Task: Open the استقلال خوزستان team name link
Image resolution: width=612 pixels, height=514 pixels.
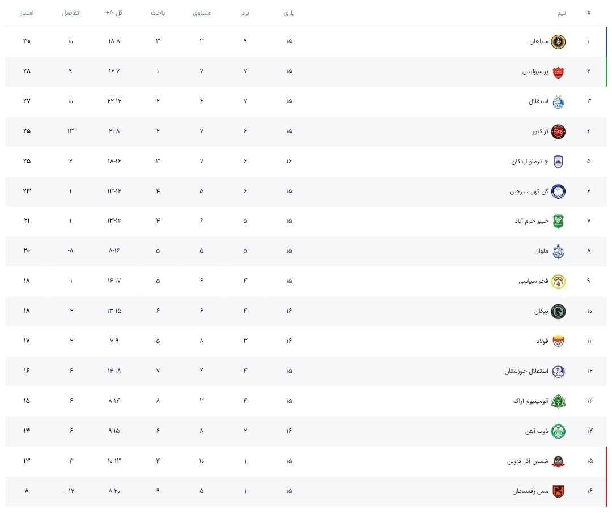Action: tap(526, 371)
